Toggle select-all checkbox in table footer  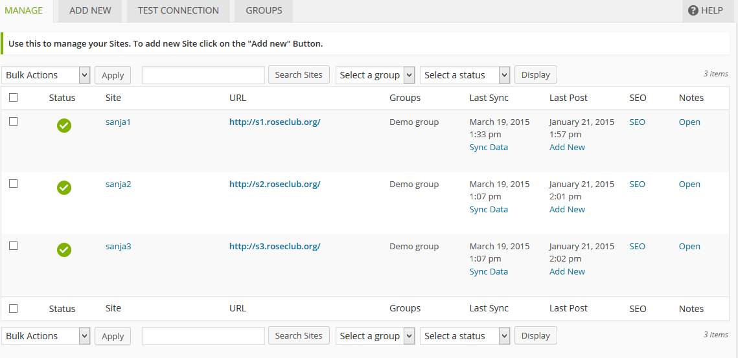[14, 309]
